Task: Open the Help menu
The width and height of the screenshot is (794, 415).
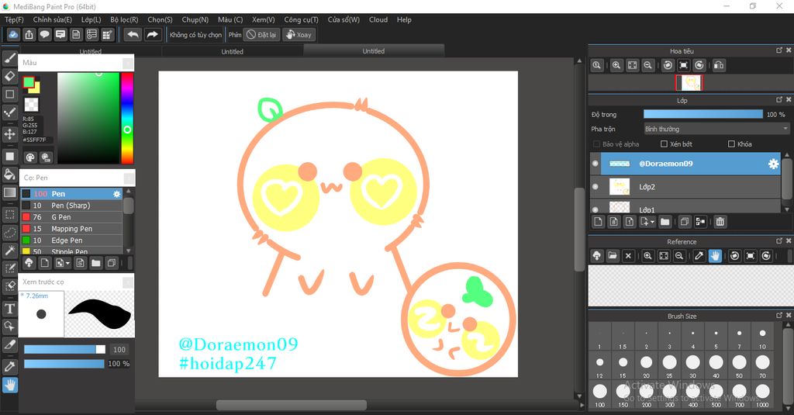Action: click(404, 19)
